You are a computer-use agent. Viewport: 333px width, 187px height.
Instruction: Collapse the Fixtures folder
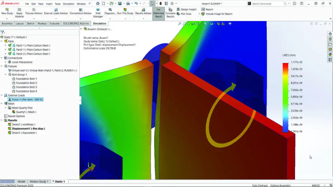pos(1,66)
